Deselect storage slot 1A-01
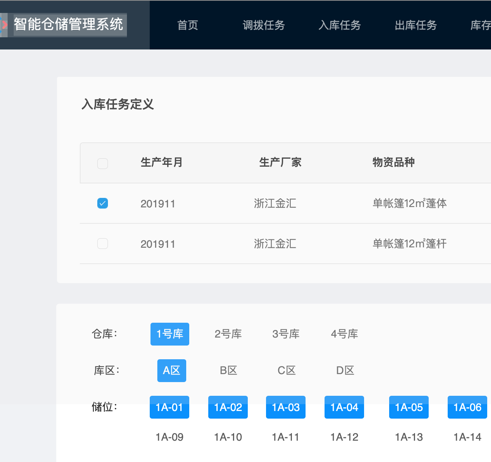 coord(169,407)
